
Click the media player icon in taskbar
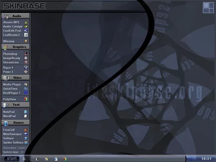47,159
